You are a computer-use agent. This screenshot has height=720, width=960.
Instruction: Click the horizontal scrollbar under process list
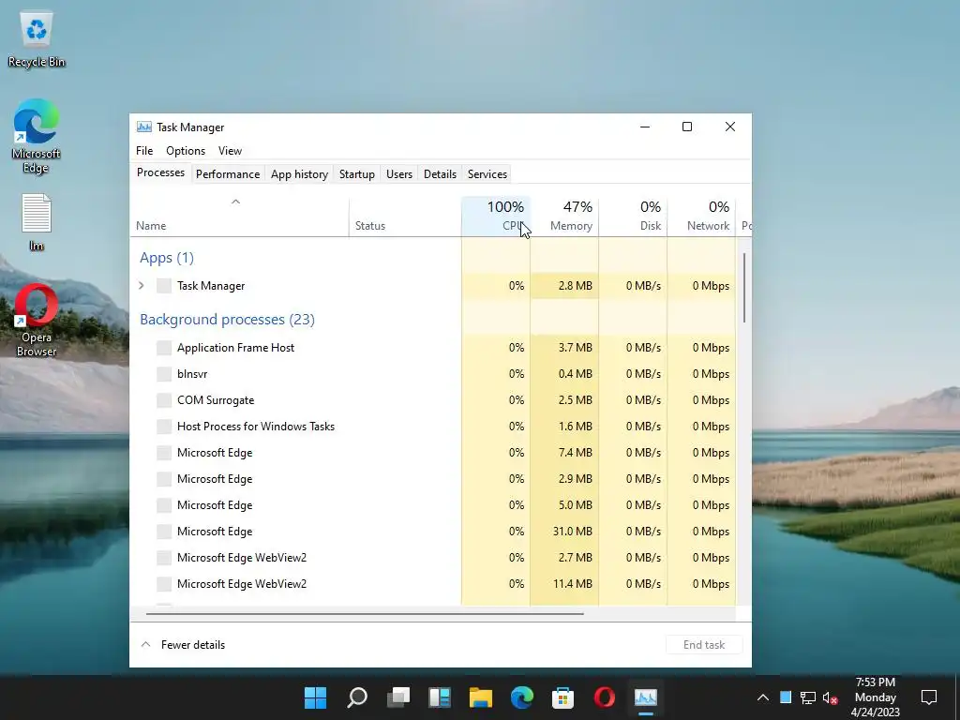pos(365,613)
